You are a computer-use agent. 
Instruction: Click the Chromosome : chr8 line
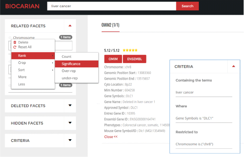tap(118, 67)
